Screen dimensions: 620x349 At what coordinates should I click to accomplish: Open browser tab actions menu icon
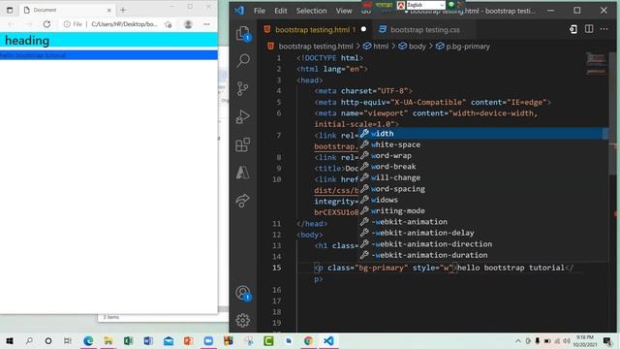tap(10, 10)
